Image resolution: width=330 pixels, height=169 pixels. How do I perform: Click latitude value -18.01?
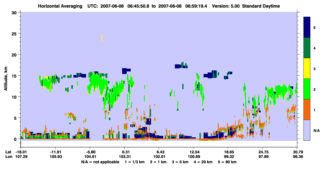(21, 152)
